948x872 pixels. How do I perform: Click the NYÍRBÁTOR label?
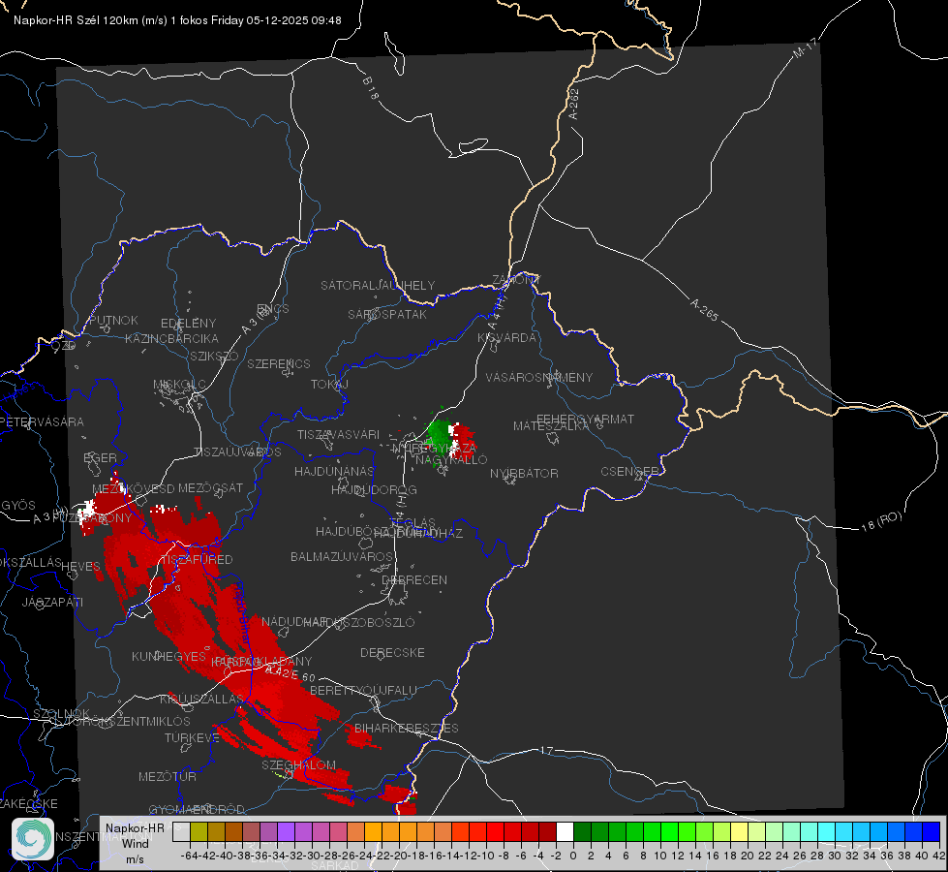[524, 473]
